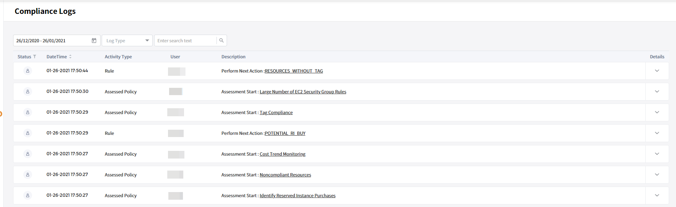Open the Cost Trend Monitoring link
The width and height of the screenshot is (676, 207).
click(x=282, y=154)
